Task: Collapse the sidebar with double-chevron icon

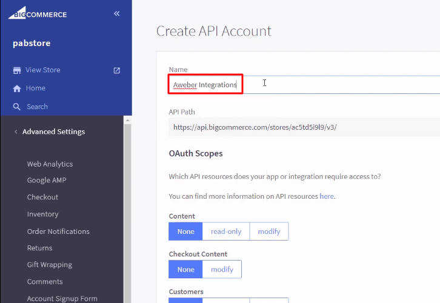Action: tap(117, 13)
